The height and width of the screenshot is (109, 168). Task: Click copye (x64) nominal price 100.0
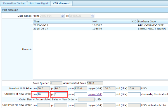(109, 88)
